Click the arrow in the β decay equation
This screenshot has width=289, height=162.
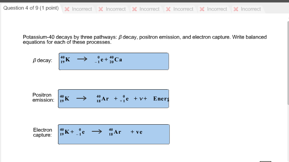click(x=82, y=59)
